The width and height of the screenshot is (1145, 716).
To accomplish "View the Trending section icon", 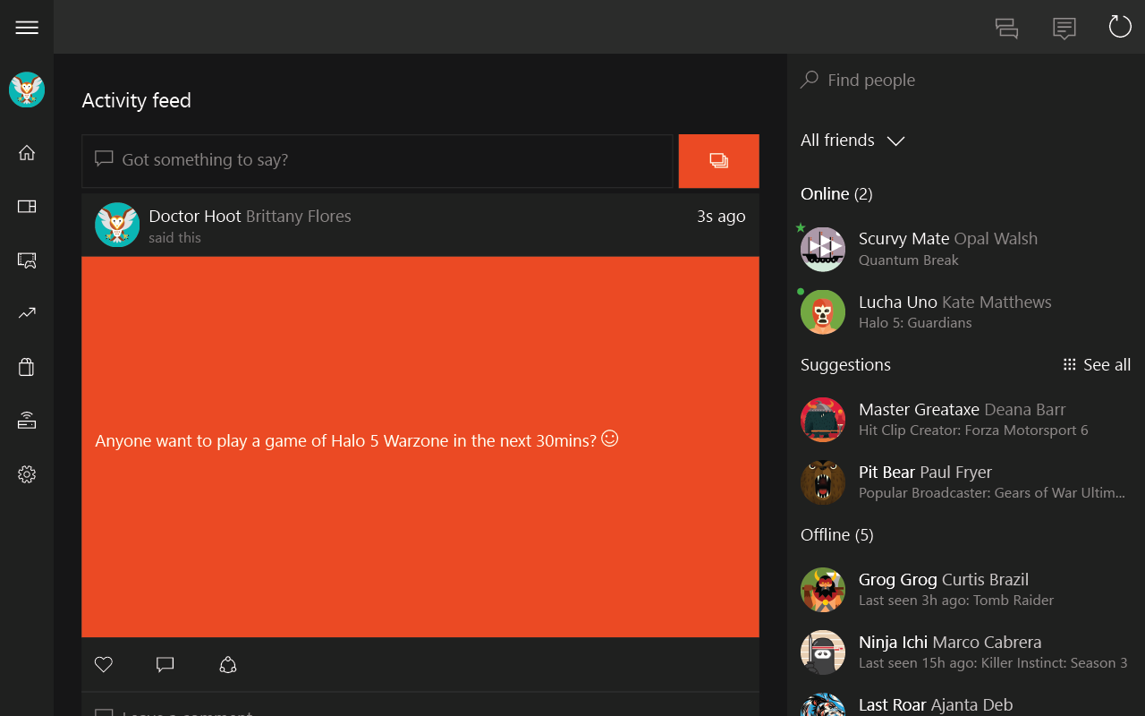I will (26, 313).
